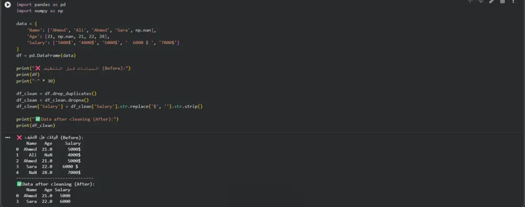
Task: Click the 'data = {' line
Action: (27, 24)
